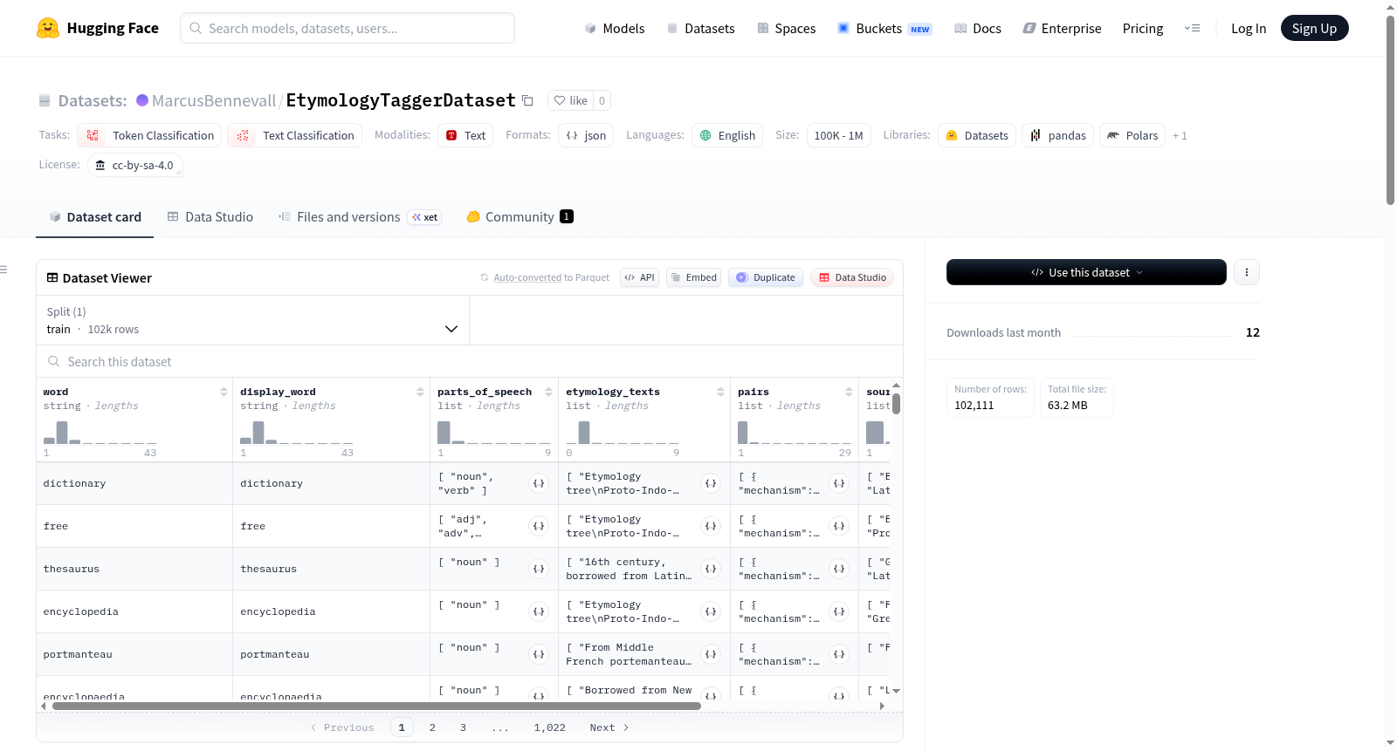Click the Polars library tag

[x=1132, y=135]
